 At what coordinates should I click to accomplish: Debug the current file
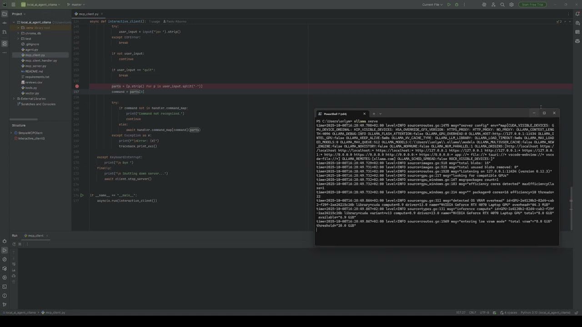(457, 5)
